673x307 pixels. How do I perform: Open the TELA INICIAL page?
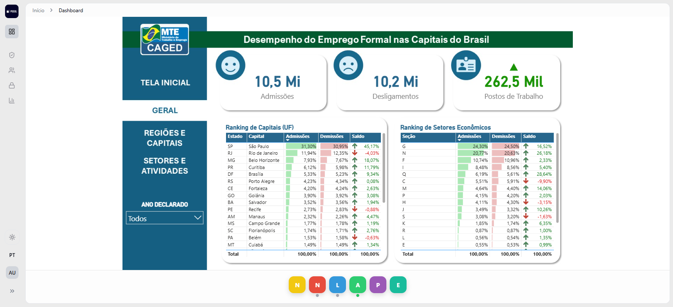pyautogui.click(x=165, y=83)
